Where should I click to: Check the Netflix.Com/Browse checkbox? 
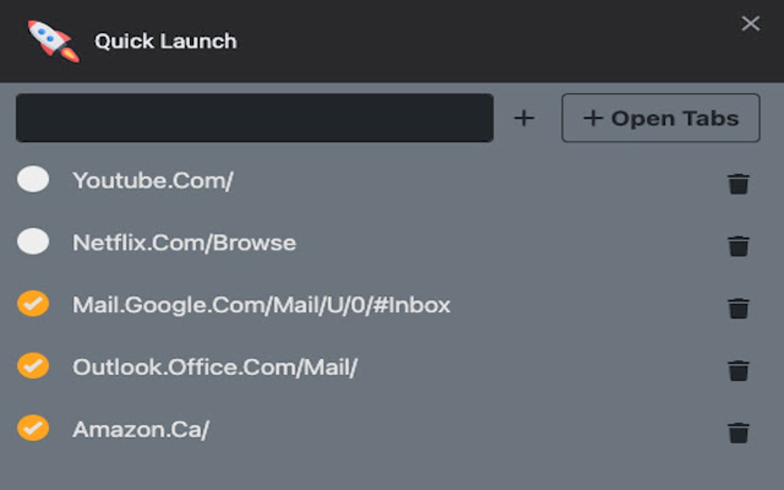coord(33,241)
